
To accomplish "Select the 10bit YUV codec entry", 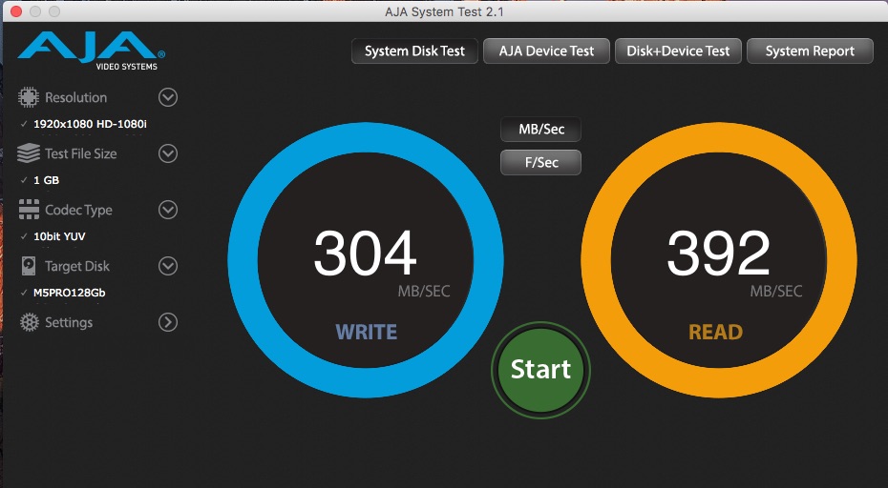I will (59, 236).
